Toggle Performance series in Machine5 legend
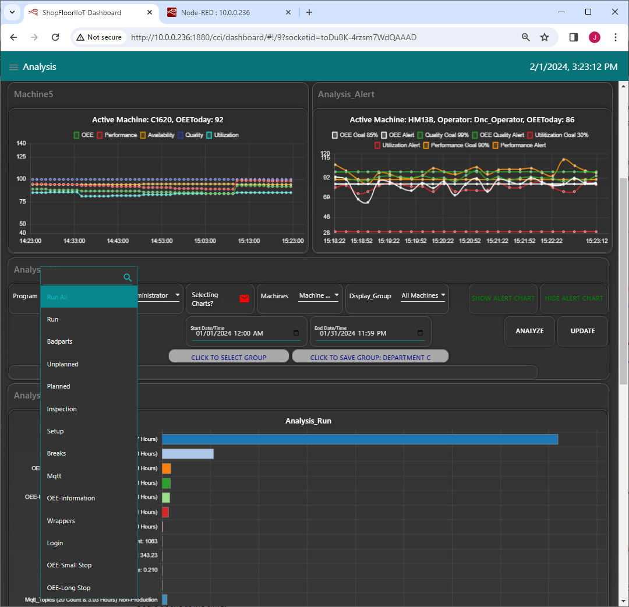The width and height of the screenshot is (629, 607). coord(116,135)
